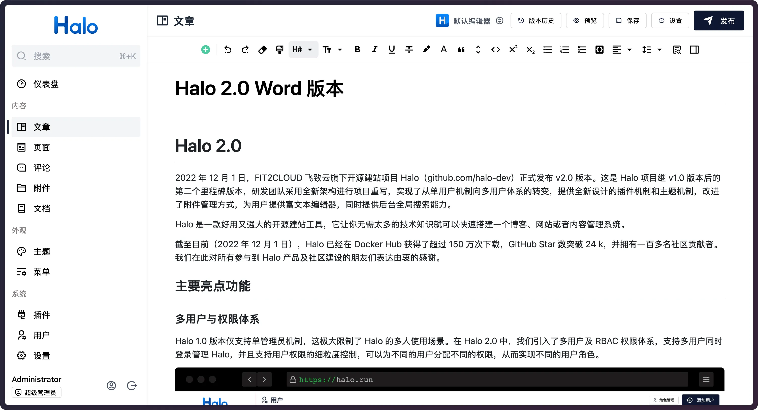Viewport: 758px width, 410px height.
Task: Insert inline code with angle brackets
Action: [495, 50]
